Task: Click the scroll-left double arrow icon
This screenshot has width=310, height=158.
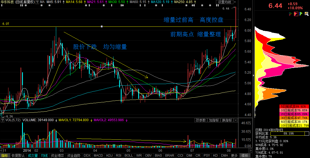Action: click(x=2, y=150)
